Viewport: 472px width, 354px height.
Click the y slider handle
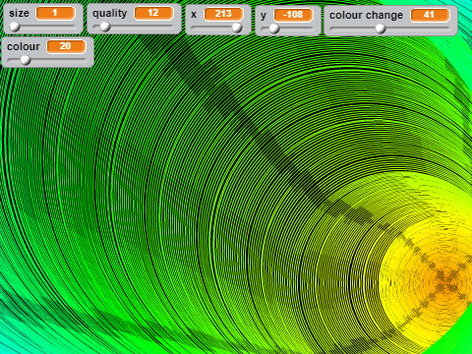click(x=274, y=29)
